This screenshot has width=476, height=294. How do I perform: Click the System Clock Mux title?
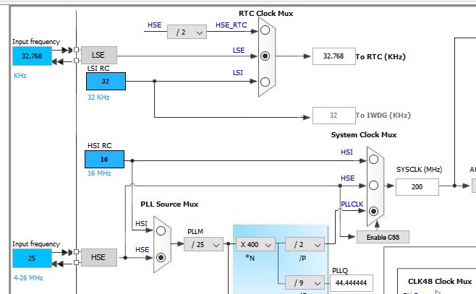click(364, 135)
